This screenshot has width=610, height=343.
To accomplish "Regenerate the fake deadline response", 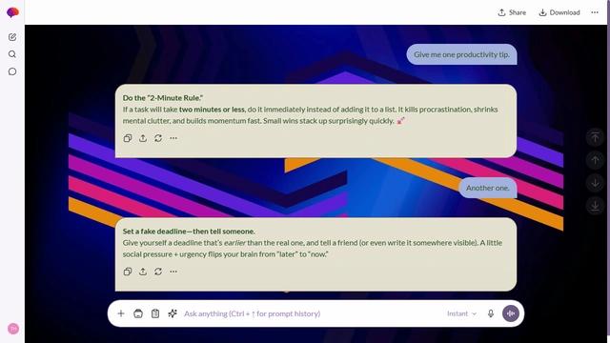I will [158, 272].
